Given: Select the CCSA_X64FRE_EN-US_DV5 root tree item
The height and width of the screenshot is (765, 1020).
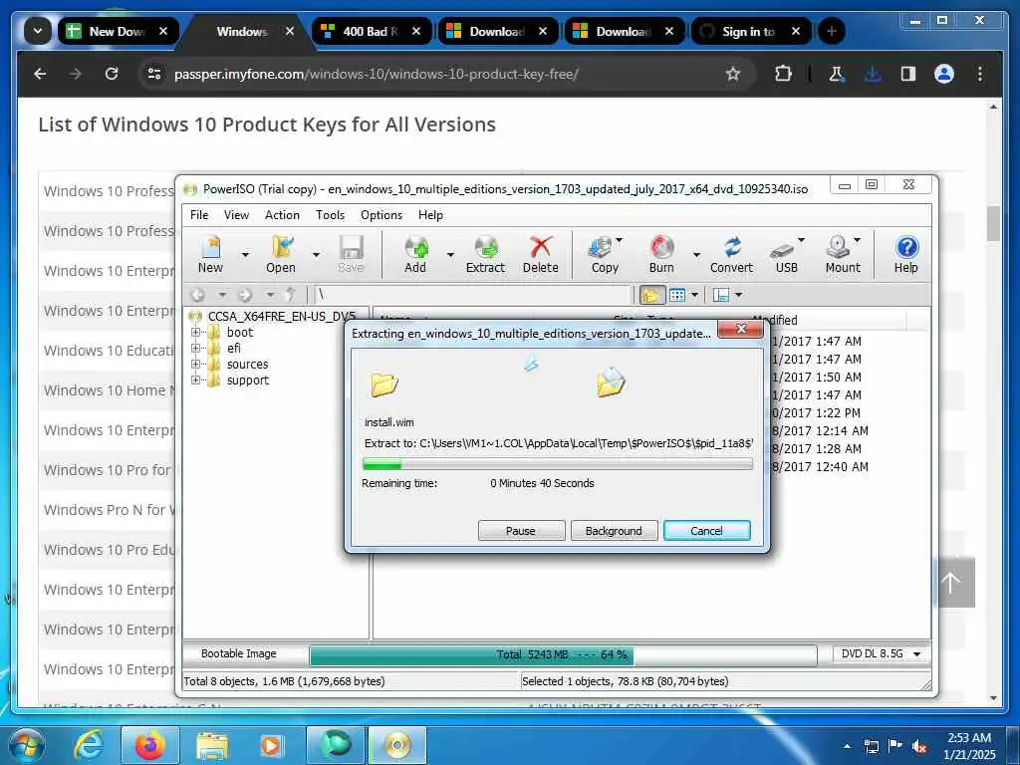Looking at the screenshot, I should tap(281, 317).
